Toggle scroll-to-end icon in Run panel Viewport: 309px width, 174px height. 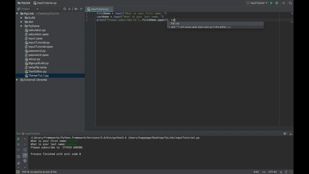[x=25, y=156]
